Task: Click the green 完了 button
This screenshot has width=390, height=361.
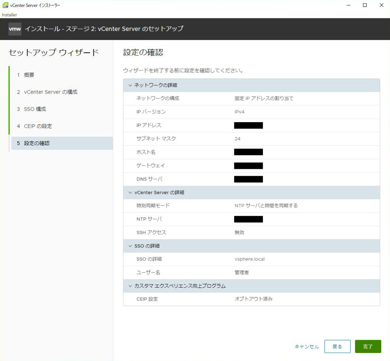Action: pos(368,346)
